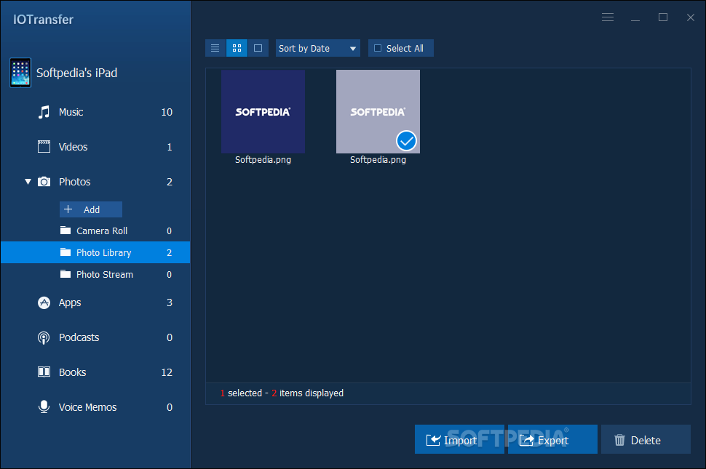Click the Softpedia's iPad device name

(76, 73)
